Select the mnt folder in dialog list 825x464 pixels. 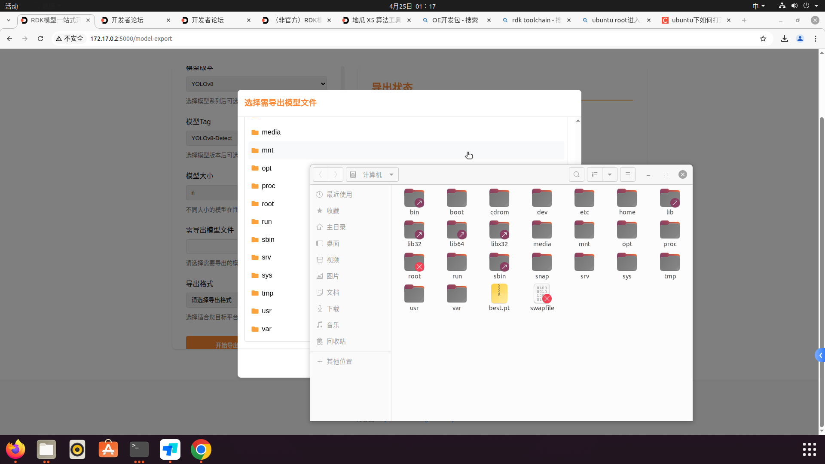tap(406, 150)
